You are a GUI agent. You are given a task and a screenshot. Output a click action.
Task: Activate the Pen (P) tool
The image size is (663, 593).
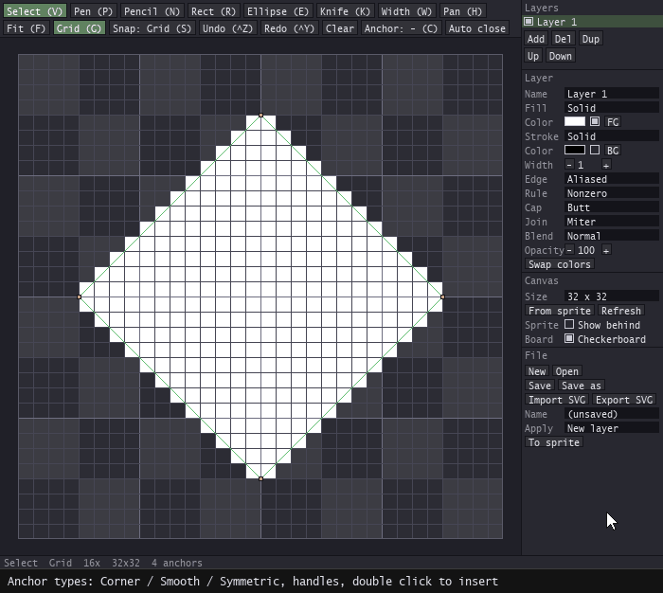tap(94, 11)
